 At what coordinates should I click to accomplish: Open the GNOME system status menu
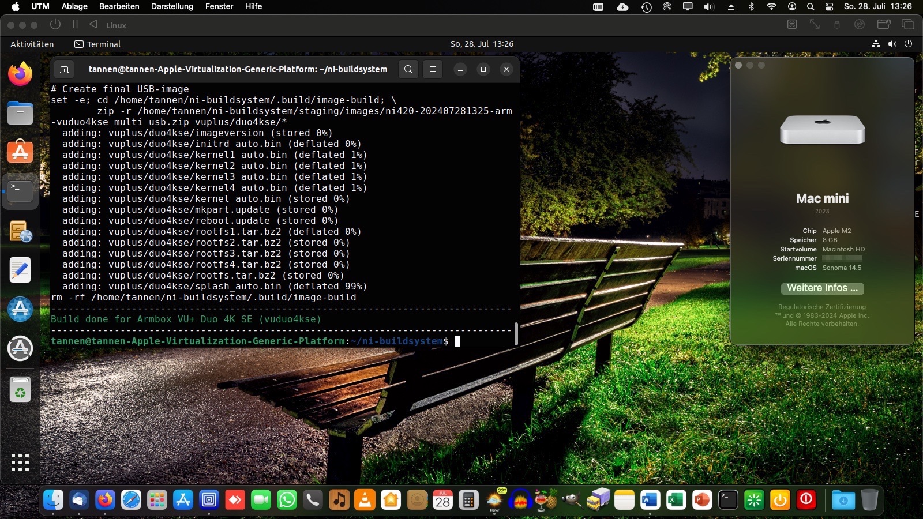pyautogui.click(x=892, y=44)
